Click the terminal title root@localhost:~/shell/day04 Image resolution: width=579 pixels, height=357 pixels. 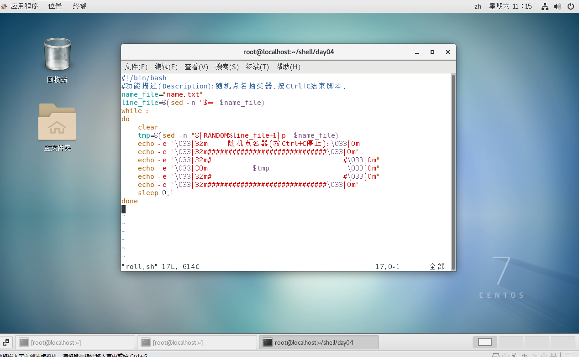point(289,52)
